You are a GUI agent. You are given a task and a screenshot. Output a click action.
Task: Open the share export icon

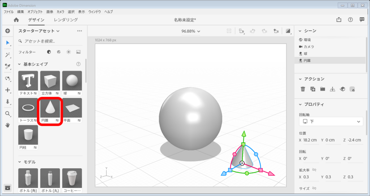[x=339, y=20]
